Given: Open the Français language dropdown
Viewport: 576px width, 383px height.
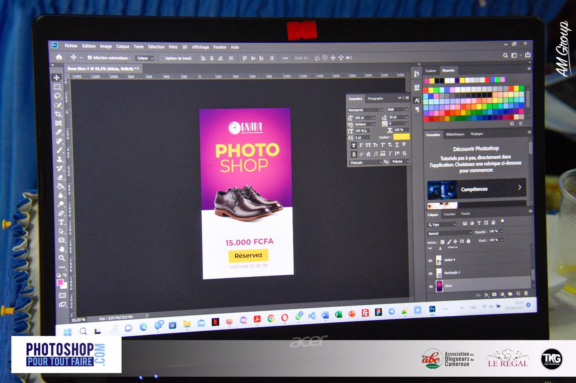Looking at the screenshot, I should (x=366, y=163).
